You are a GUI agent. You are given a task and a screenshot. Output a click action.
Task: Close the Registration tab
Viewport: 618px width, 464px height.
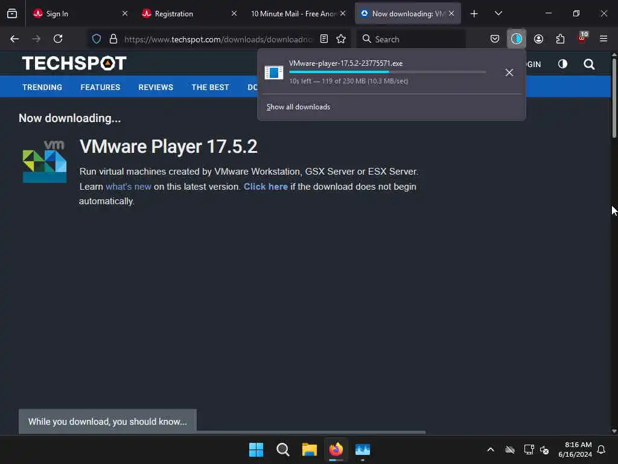[234, 13]
